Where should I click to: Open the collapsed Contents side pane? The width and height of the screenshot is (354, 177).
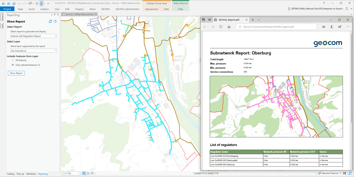3,17
